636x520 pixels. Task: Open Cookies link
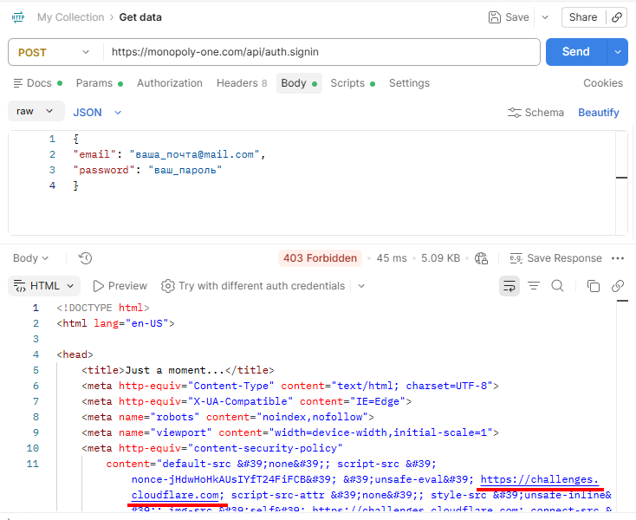tap(603, 83)
